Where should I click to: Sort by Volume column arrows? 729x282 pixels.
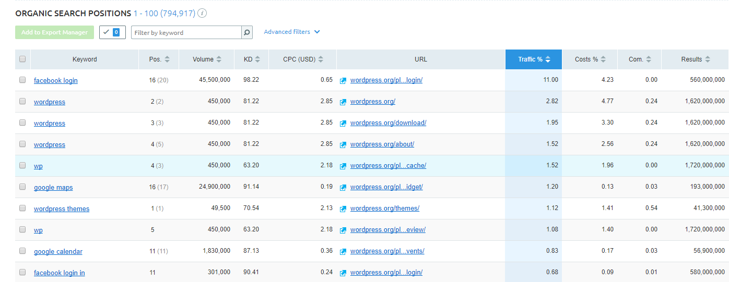click(x=219, y=59)
